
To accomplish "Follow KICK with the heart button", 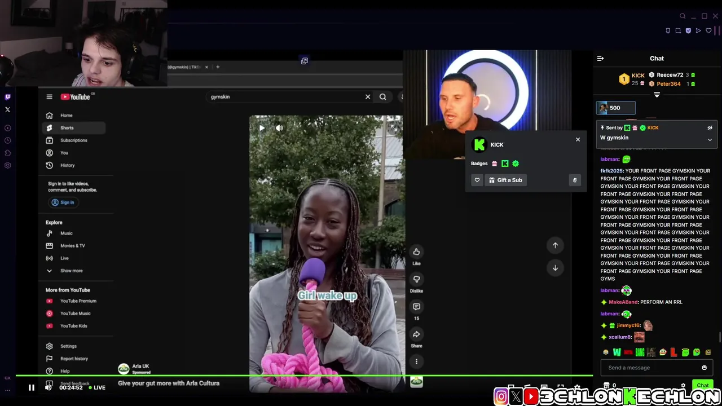I will [477, 180].
